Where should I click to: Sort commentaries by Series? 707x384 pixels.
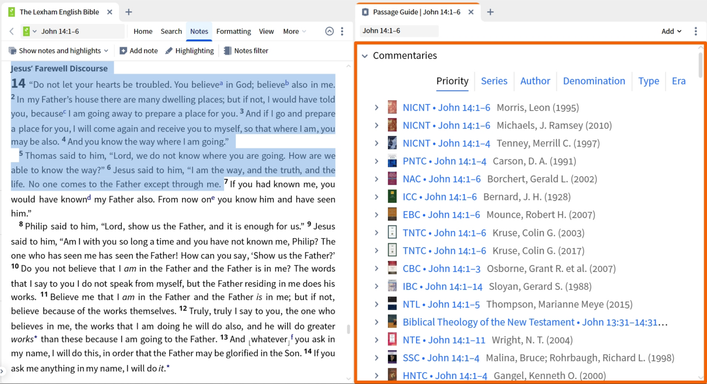(x=494, y=81)
